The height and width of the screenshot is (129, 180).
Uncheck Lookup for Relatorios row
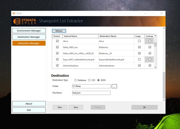click(x=150, y=47)
